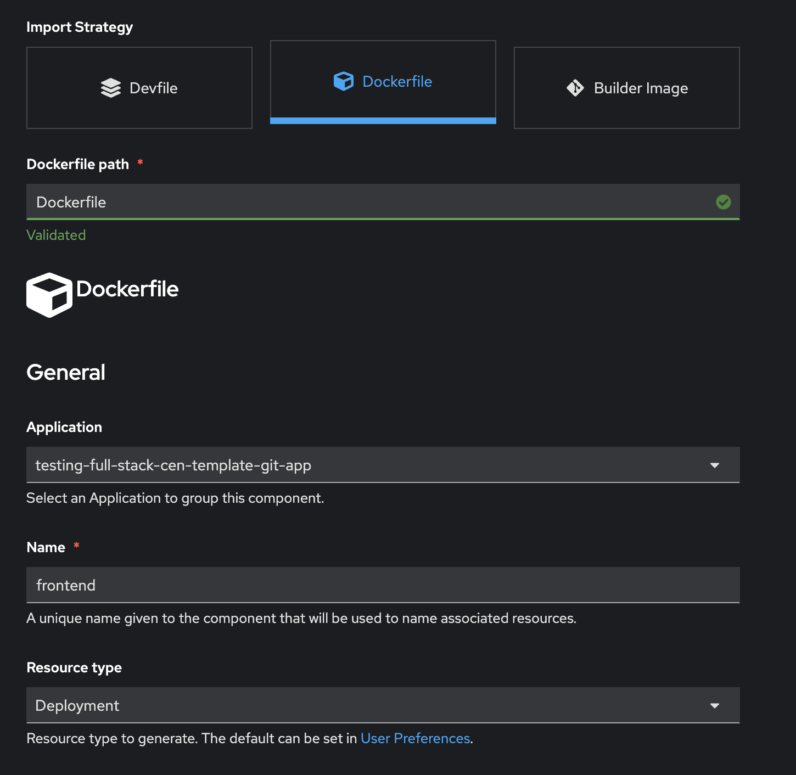Select the Builder Image import strategy card
The width and height of the screenshot is (796, 775).
click(x=627, y=88)
